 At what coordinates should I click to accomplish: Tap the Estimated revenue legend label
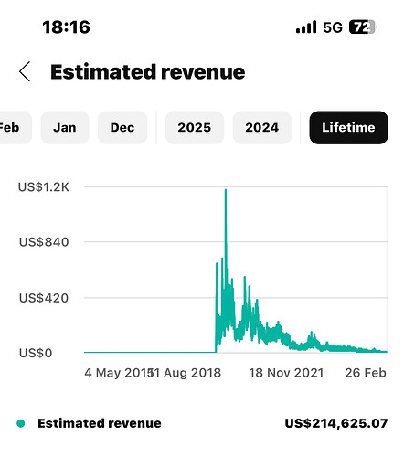(100, 423)
